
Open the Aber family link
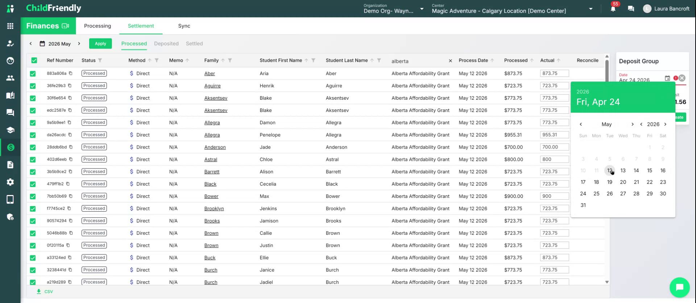[x=210, y=74]
